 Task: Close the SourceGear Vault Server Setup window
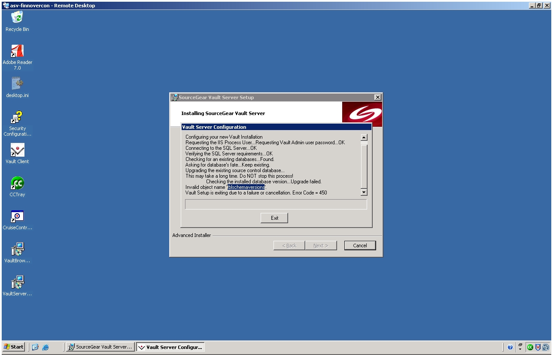[377, 97]
